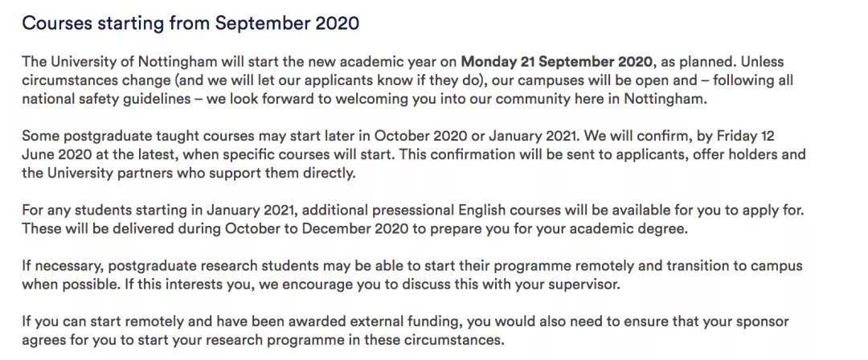868x360 pixels.
Task: Click "discuss this with your supervisor" text
Action: click(x=511, y=284)
